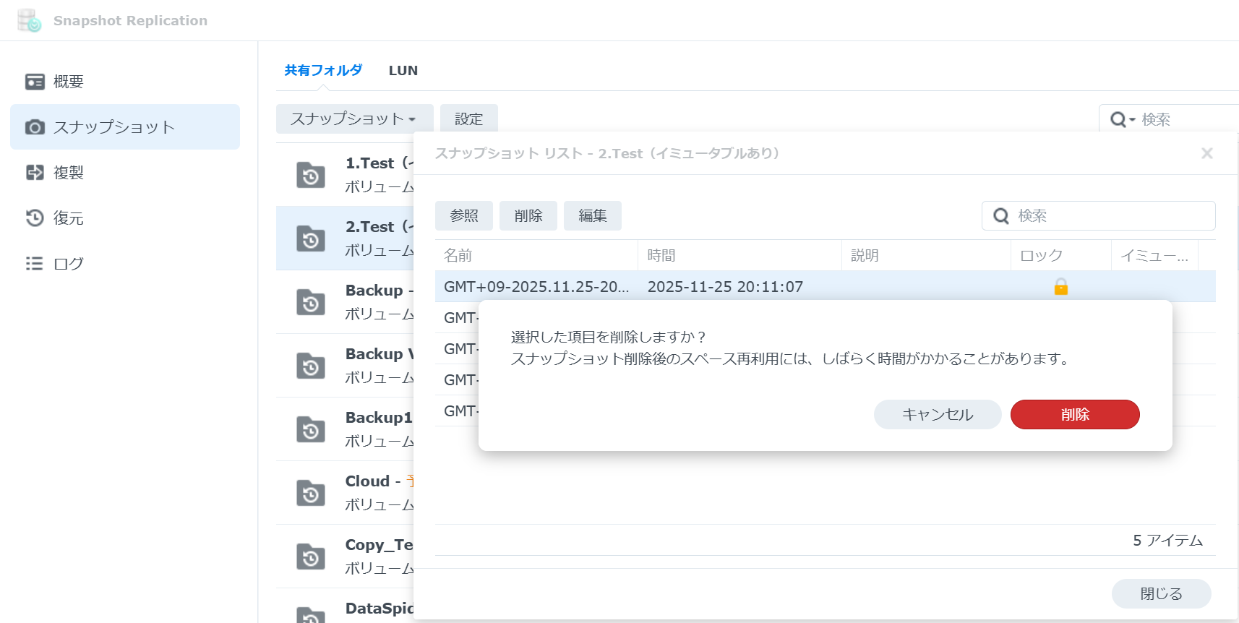Close the snapshot list dialog with X
Screen dimensions: 1239x623
click(x=1206, y=153)
